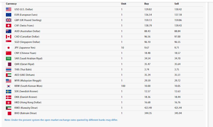Click the EUR buy rate 136.54
The width and height of the screenshot is (213, 127).
148,15
